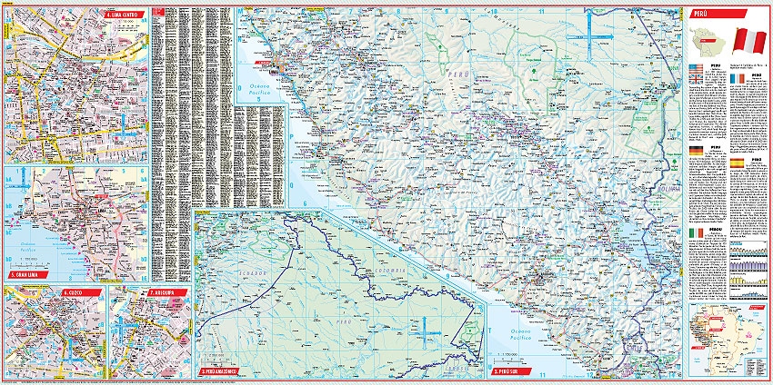The image size is (773, 385).
Task: Select the 5. Gran Lima label
Action: coord(25,274)
